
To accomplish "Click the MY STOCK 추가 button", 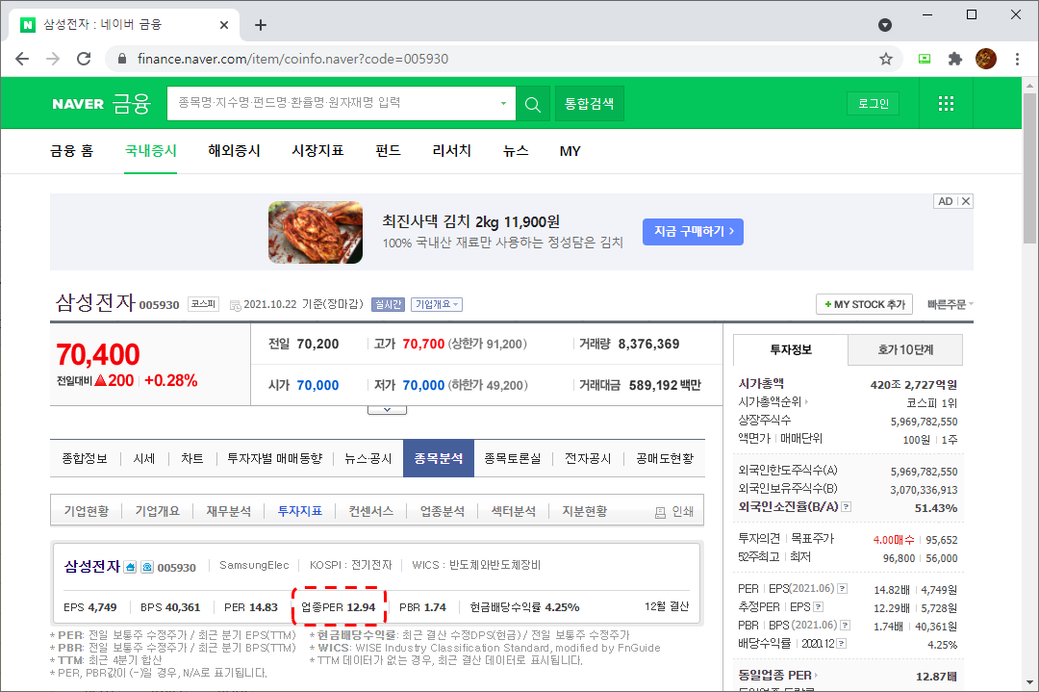I will [864, 304].
